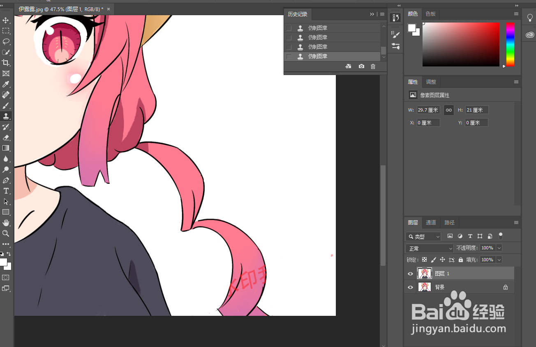Create new document from current history state
The width and height of the screenshot is (536, 347).
tap(348, 66)
